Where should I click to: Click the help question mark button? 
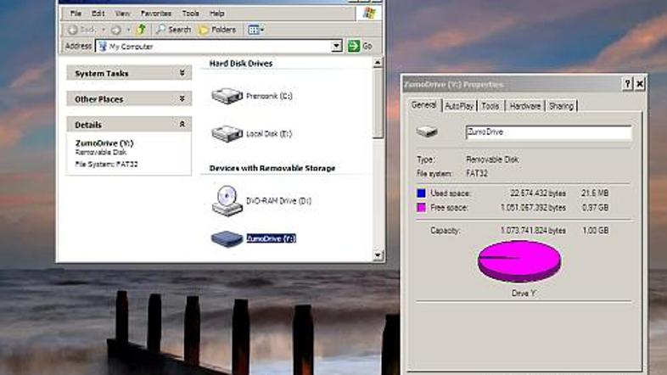tap(627, 84)
